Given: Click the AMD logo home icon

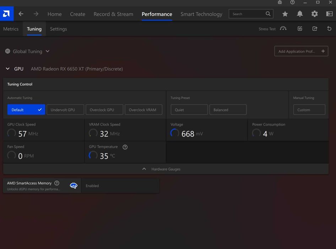Looking at the screenshot, I should (6, 14).
